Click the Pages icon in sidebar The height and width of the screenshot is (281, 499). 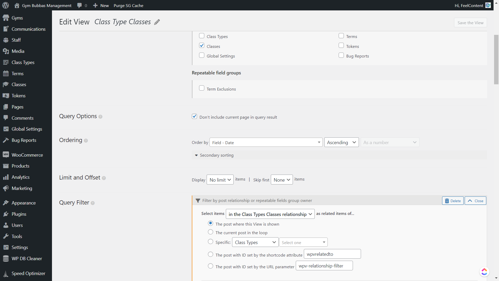click(6, 107)
